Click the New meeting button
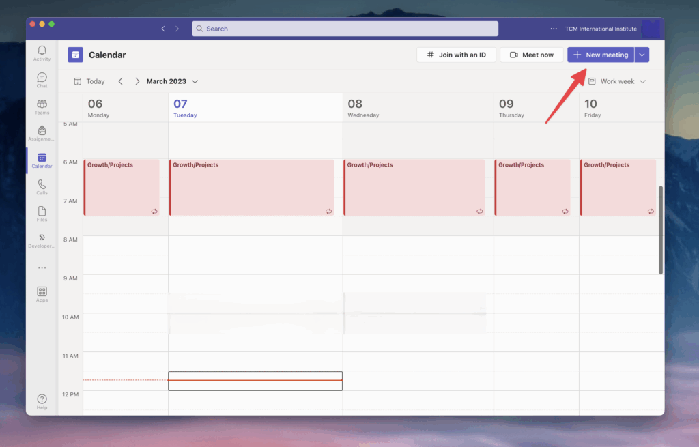The width and height of the screenshot is (699, 447). [601, 55]
